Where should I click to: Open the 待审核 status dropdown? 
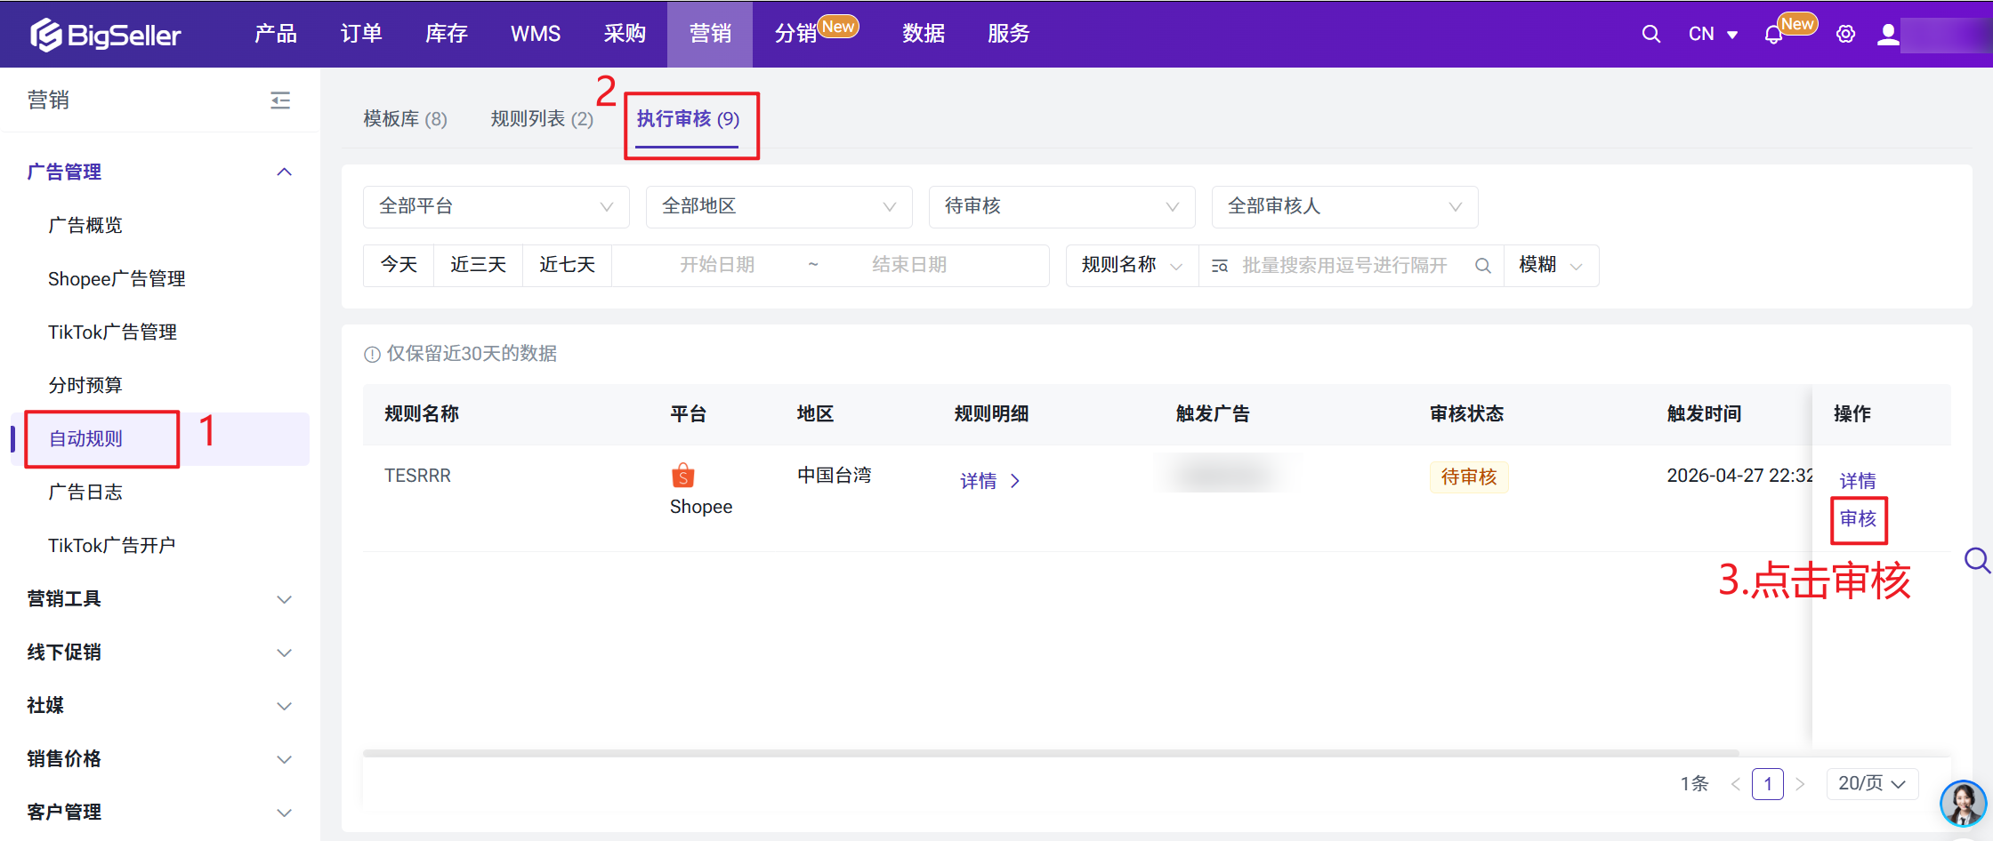(1061, 206)
